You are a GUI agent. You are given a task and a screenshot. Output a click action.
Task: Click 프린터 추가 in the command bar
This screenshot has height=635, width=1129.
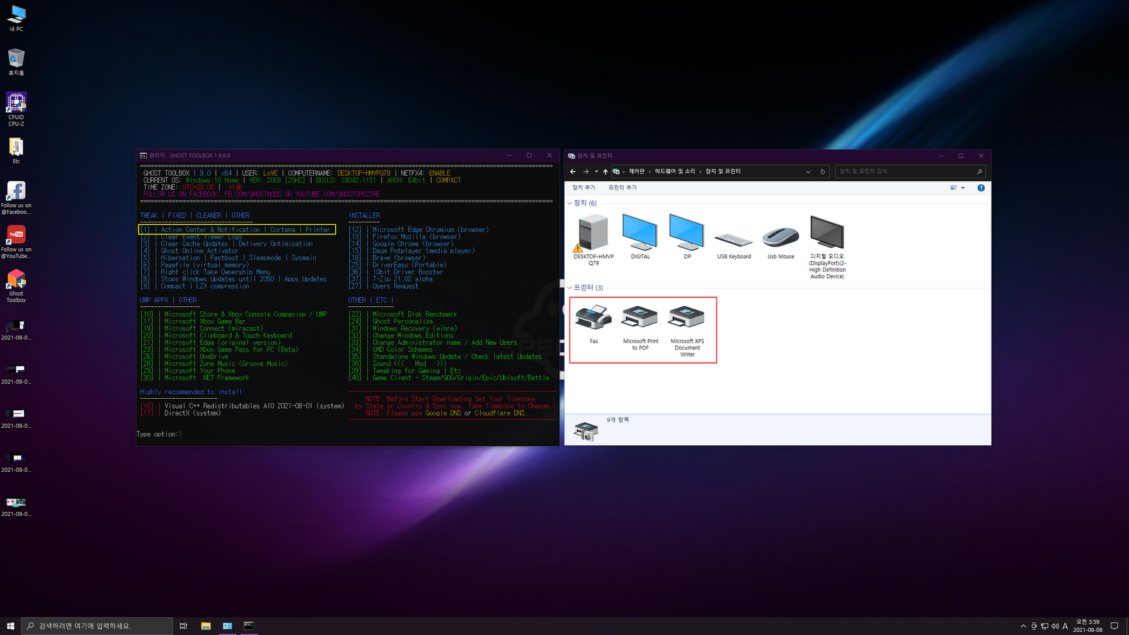pyautogui.click(x=622, y=188)
